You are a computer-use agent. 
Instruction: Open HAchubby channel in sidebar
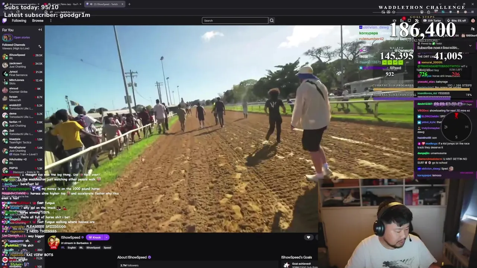click(x=22, y=161)
